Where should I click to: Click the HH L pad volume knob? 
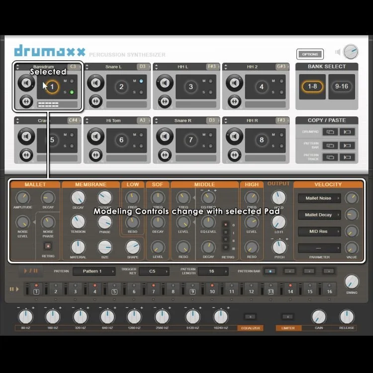pyautogui.click(x=165, y=83)
